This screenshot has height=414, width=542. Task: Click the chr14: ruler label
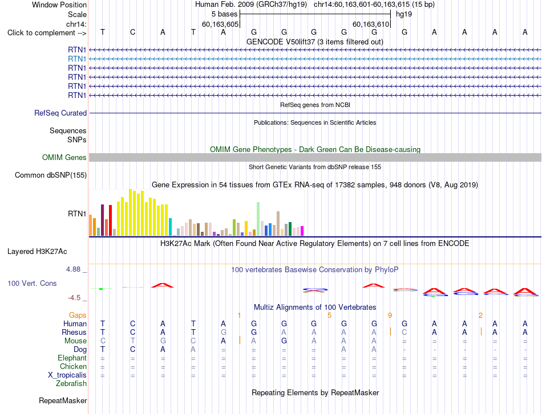[x=76, y=24]
